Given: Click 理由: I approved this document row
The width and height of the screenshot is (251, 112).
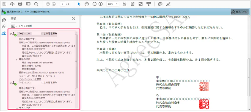Looking at the screenshot, I should pos(37,63).
